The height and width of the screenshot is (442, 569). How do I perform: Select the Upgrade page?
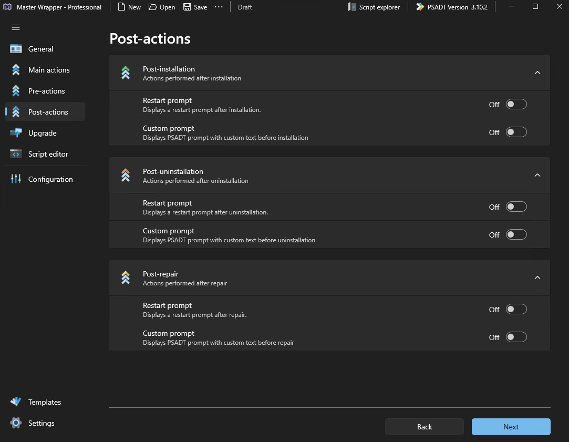point(45,133)
